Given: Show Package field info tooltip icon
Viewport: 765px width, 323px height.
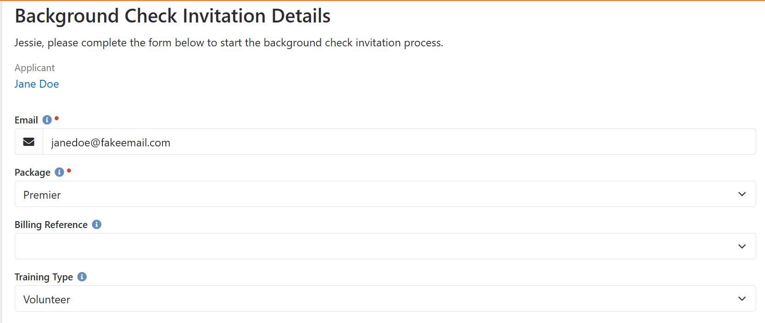Looking at the screenshot, I should (60, 172).
